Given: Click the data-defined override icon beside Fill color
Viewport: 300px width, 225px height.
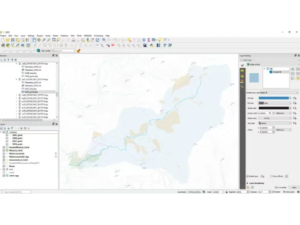Looking at the screenshot, I should [x=295, y=98].
